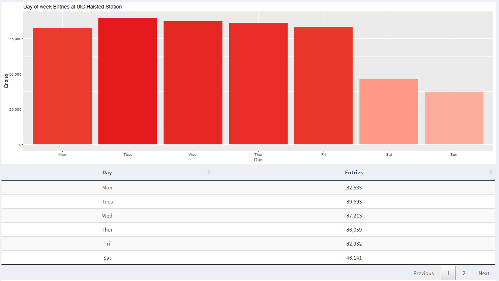Screen dimensions: 499x281
Task: Click chart title Day of week Entries at UIC-Halsted Station
Action: pyautogui.click(x=73, y=7)
